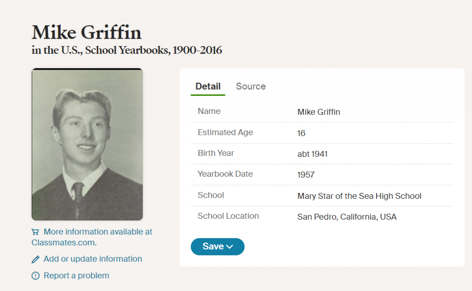This screenshot has width=472, height=291.
Task: Select the Report a problem link
Action: [77, 276]
